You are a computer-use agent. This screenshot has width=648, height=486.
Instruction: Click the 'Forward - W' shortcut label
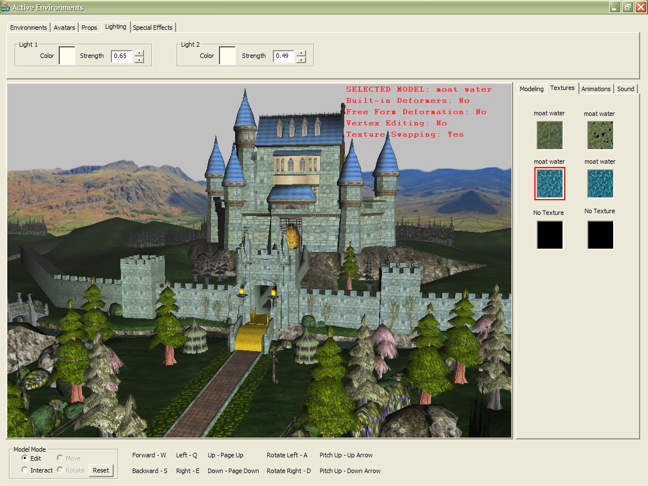point(149,455)
